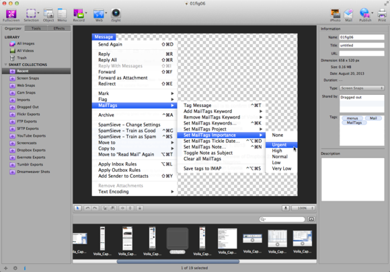390x272 pixels.
Task: Open the Cam Snaps collection
Action: [x=26, y=92]
